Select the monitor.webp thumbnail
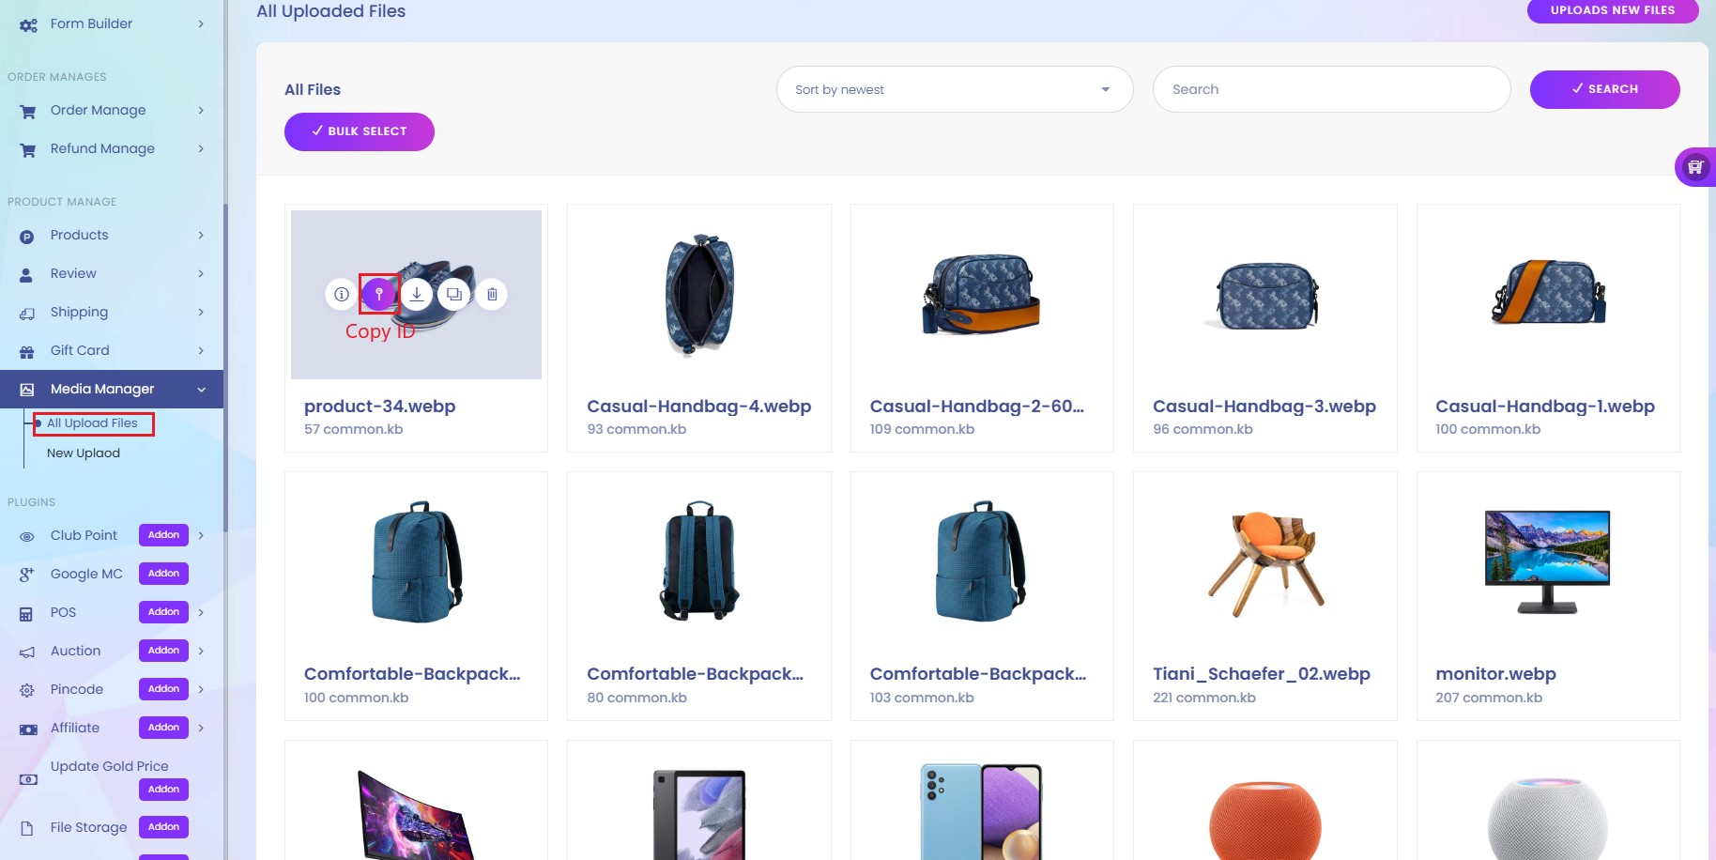This screenshot has width=1716, height=860. 1548,561
